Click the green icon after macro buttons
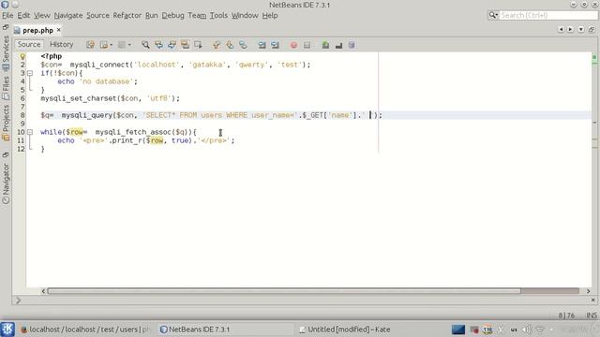This screenshot has height=337, width=600. point(325,45)
